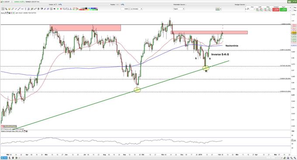Viewport: 297px width, 160px height.
Task: Toggle the first Stop order option
Action: [x=266, y=10]
